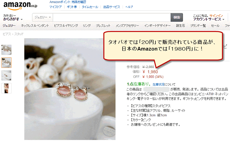The height and width of the screenshot is (141, 230).
Task: Click the ピアス breadcrumb link
Action: coord(7,34)
